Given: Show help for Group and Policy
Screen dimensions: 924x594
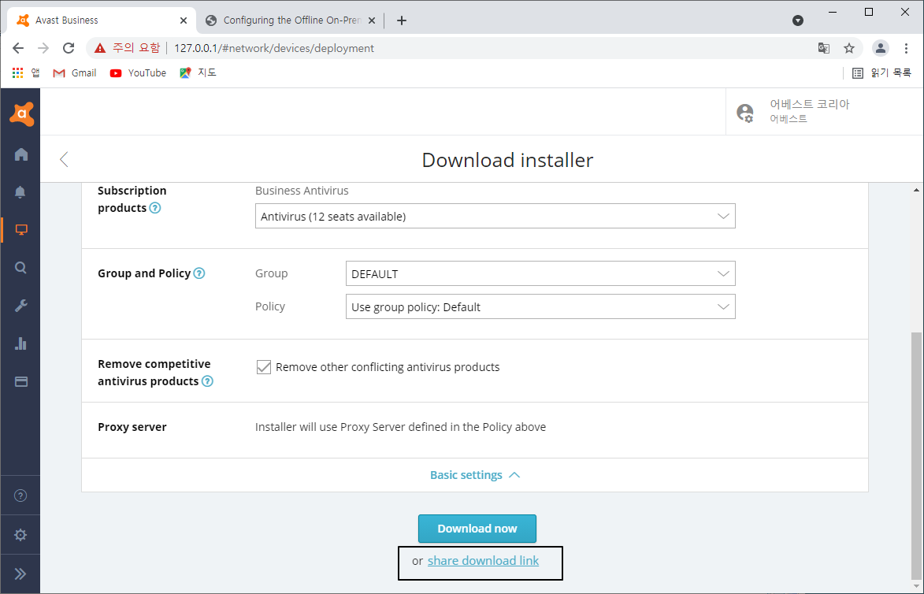Looking at the screenshot, I should point(199,273).
